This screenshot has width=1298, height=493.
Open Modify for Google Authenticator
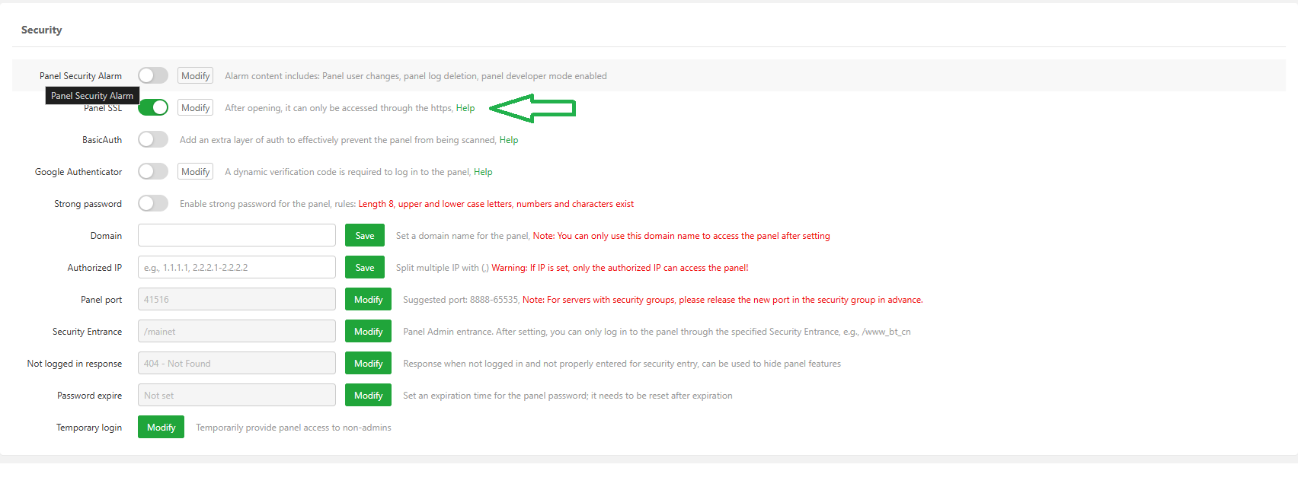pyautogui.click(x=196, y=171)
